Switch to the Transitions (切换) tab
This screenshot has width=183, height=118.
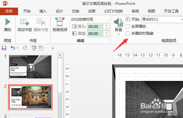[76, 11]
